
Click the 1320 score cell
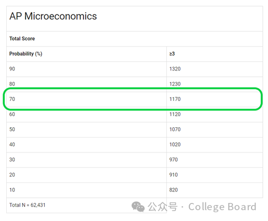(x=215, y=69)
